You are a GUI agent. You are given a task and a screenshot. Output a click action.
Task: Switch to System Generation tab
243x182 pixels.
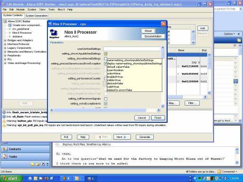click(x=37, y=16)
